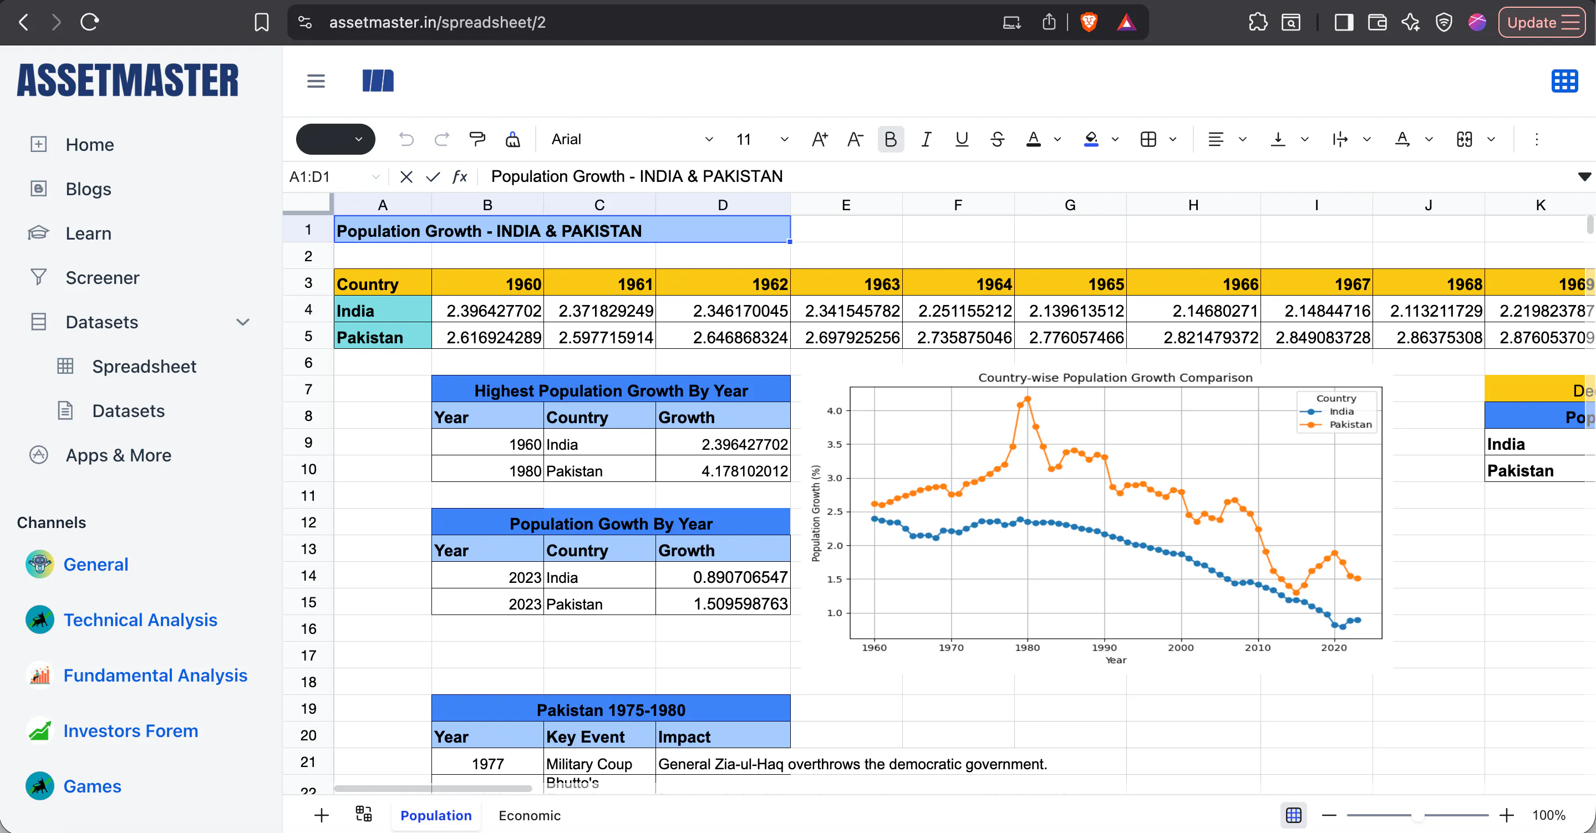Click the merge cells icon
The image size is (1596, 833).
point(1464,139)
